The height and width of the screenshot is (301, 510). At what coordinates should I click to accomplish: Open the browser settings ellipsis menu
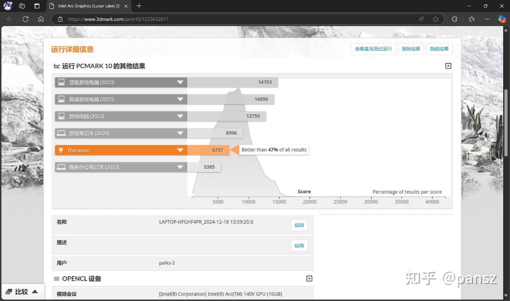[487, 19]
